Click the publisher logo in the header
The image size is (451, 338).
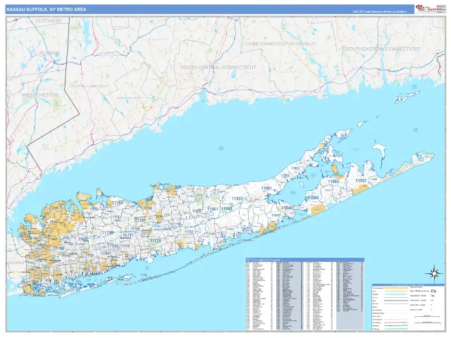coord(425,9)
